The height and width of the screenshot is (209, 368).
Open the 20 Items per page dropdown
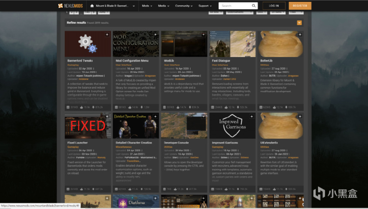pyautogui.click(x=278, y=13)
